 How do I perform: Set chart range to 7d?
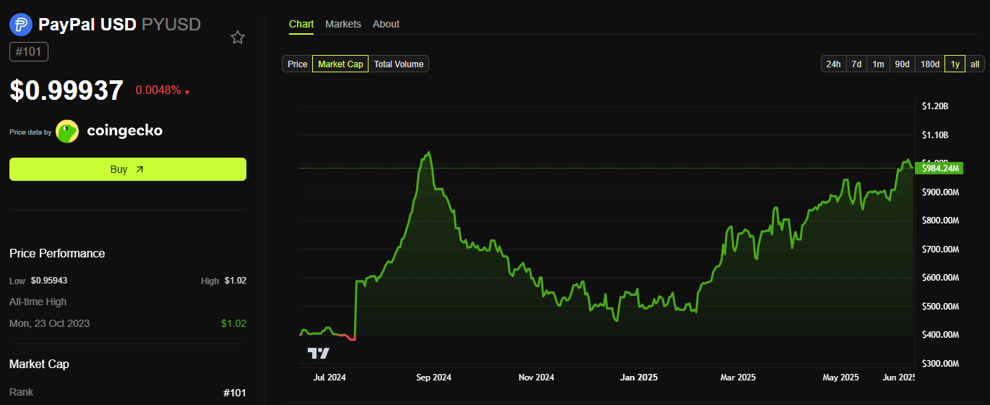[856, 64]
